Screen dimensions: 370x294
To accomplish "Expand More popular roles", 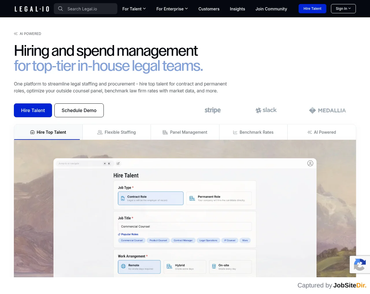I will click(x=245, y=240).
